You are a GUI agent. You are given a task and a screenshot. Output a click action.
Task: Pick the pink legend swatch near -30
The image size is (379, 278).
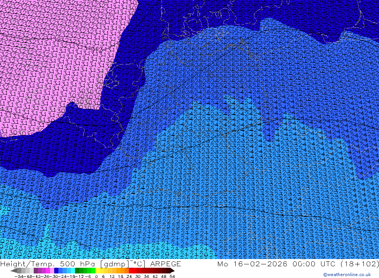click(52, 270)
